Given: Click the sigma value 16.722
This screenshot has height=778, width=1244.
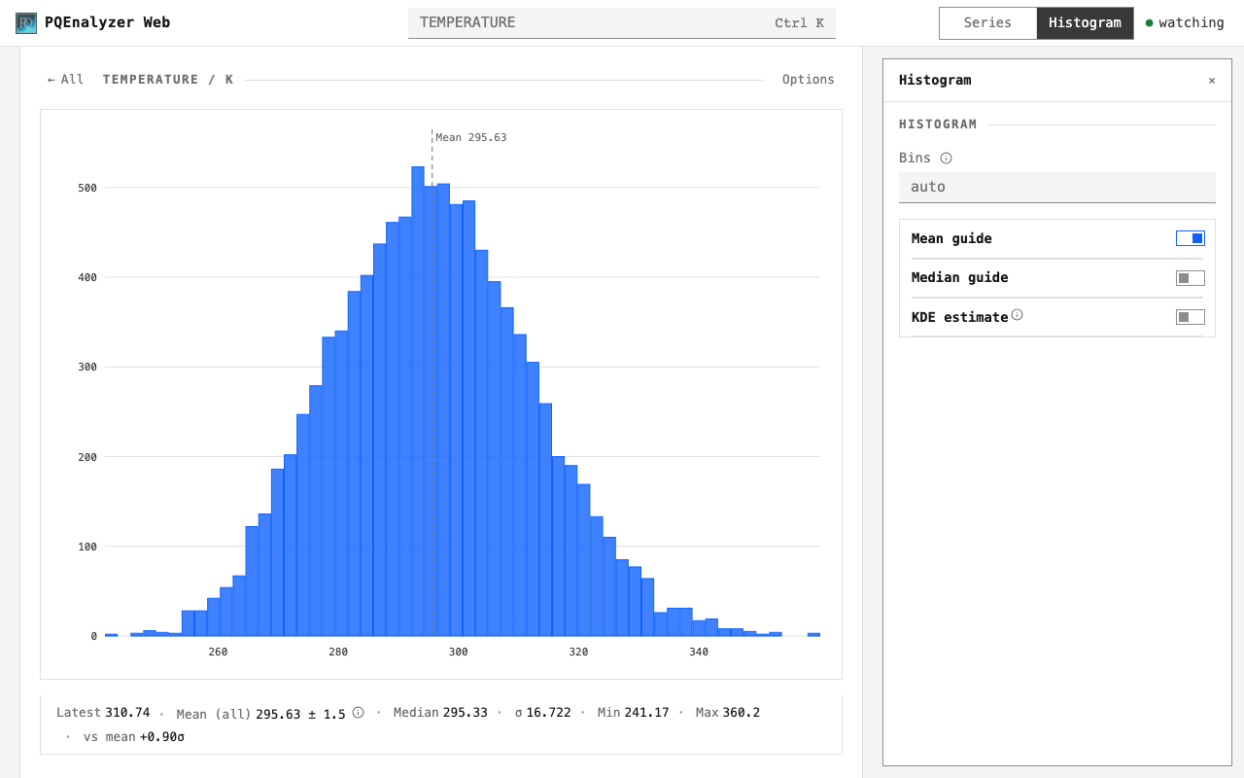Looking at the screenshot, I should tap(549, 713).
